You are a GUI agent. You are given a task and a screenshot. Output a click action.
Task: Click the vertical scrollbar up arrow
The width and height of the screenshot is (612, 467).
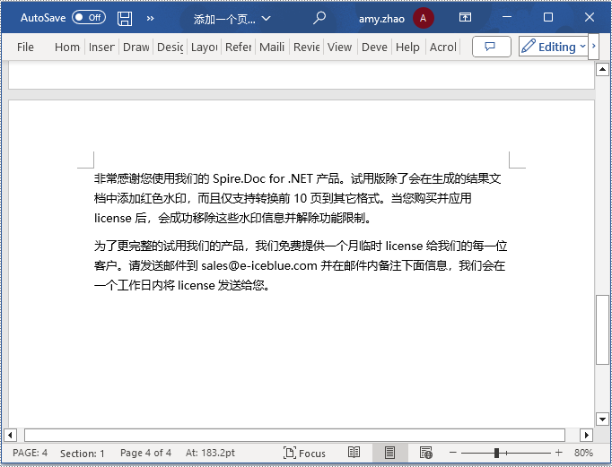pyautogui.click(x=602, y=70)
